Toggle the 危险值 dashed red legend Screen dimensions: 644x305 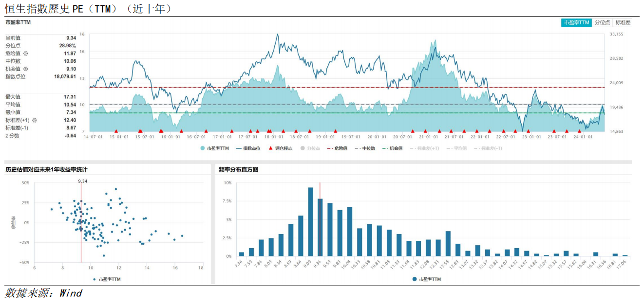337,148
